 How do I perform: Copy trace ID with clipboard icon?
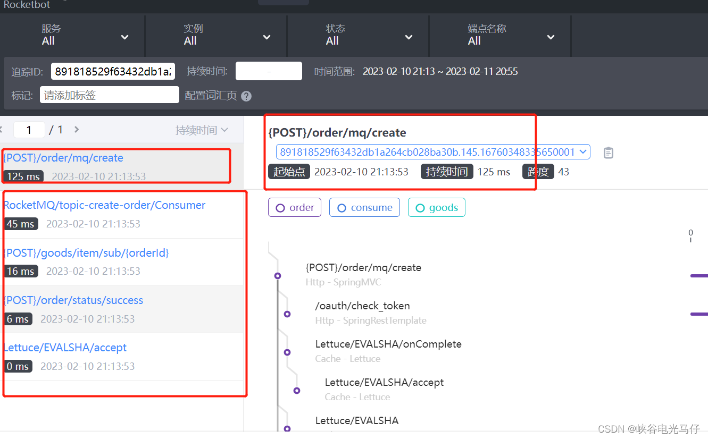click(x=609, y=153)
